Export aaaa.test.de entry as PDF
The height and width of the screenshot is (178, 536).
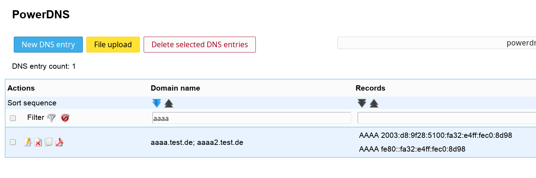59,142
